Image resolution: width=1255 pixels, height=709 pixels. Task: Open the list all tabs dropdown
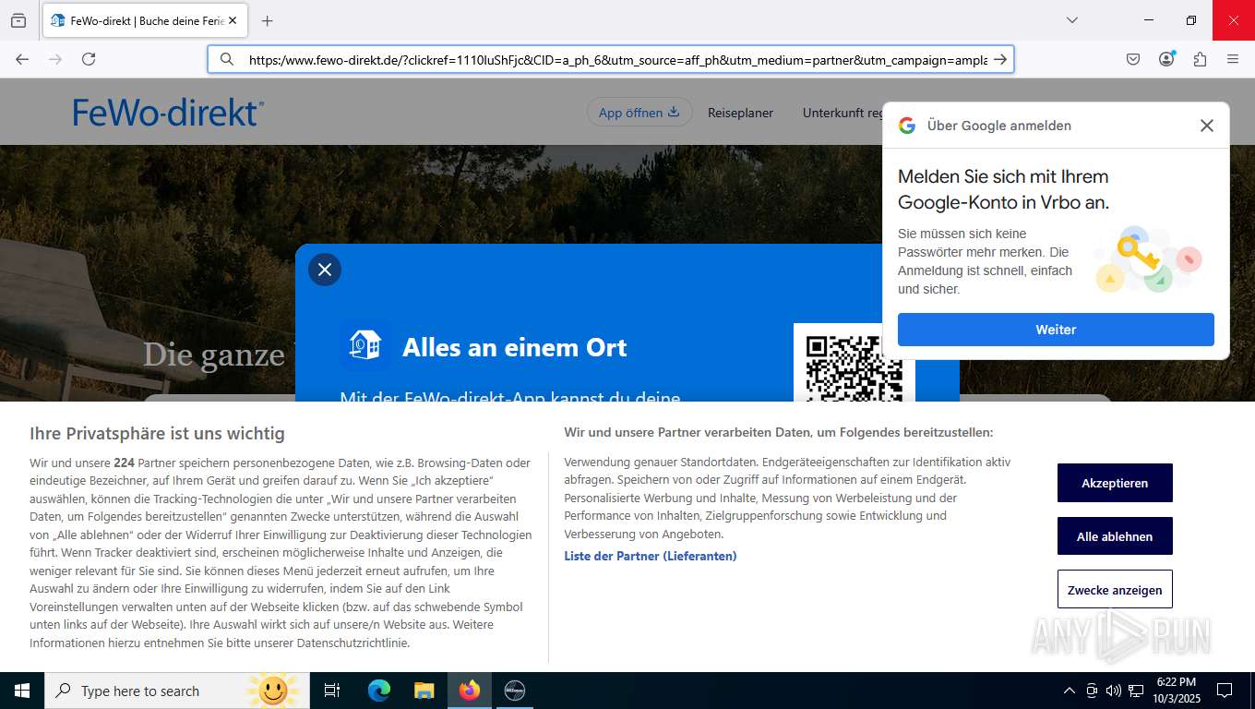click(x=1072, y=20)
